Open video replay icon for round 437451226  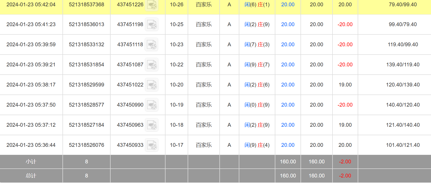[152, 5]
